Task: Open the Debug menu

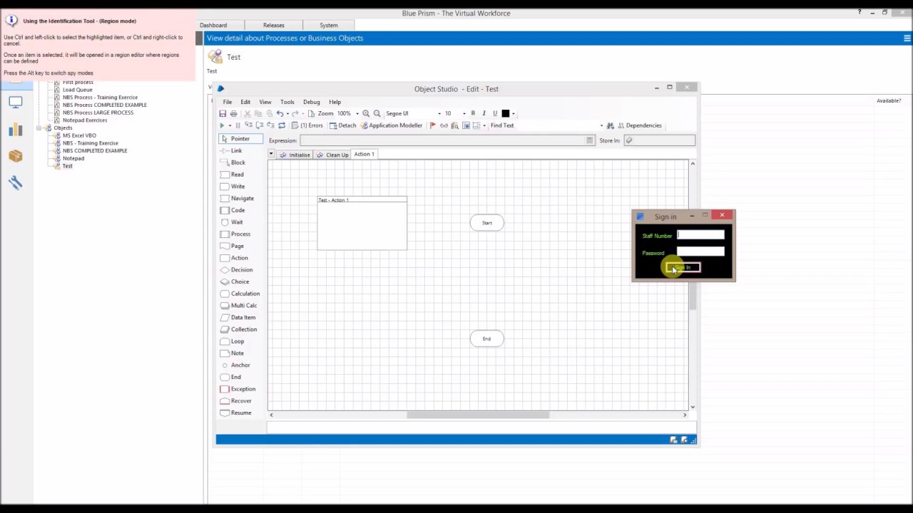Action: (x=312, y=102)
